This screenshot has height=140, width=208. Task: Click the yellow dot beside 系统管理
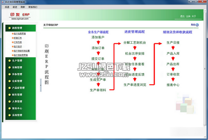pos(9,115)
